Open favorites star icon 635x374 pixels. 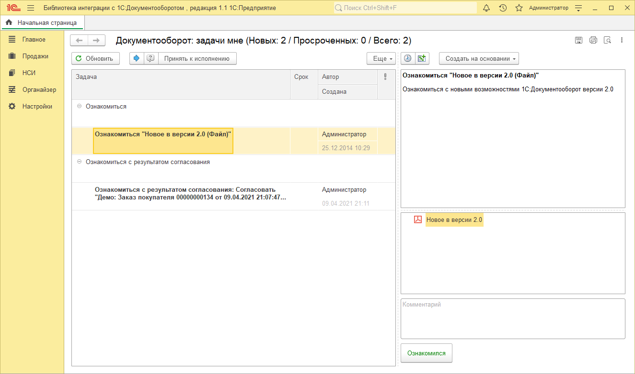[x=519, y=8]
